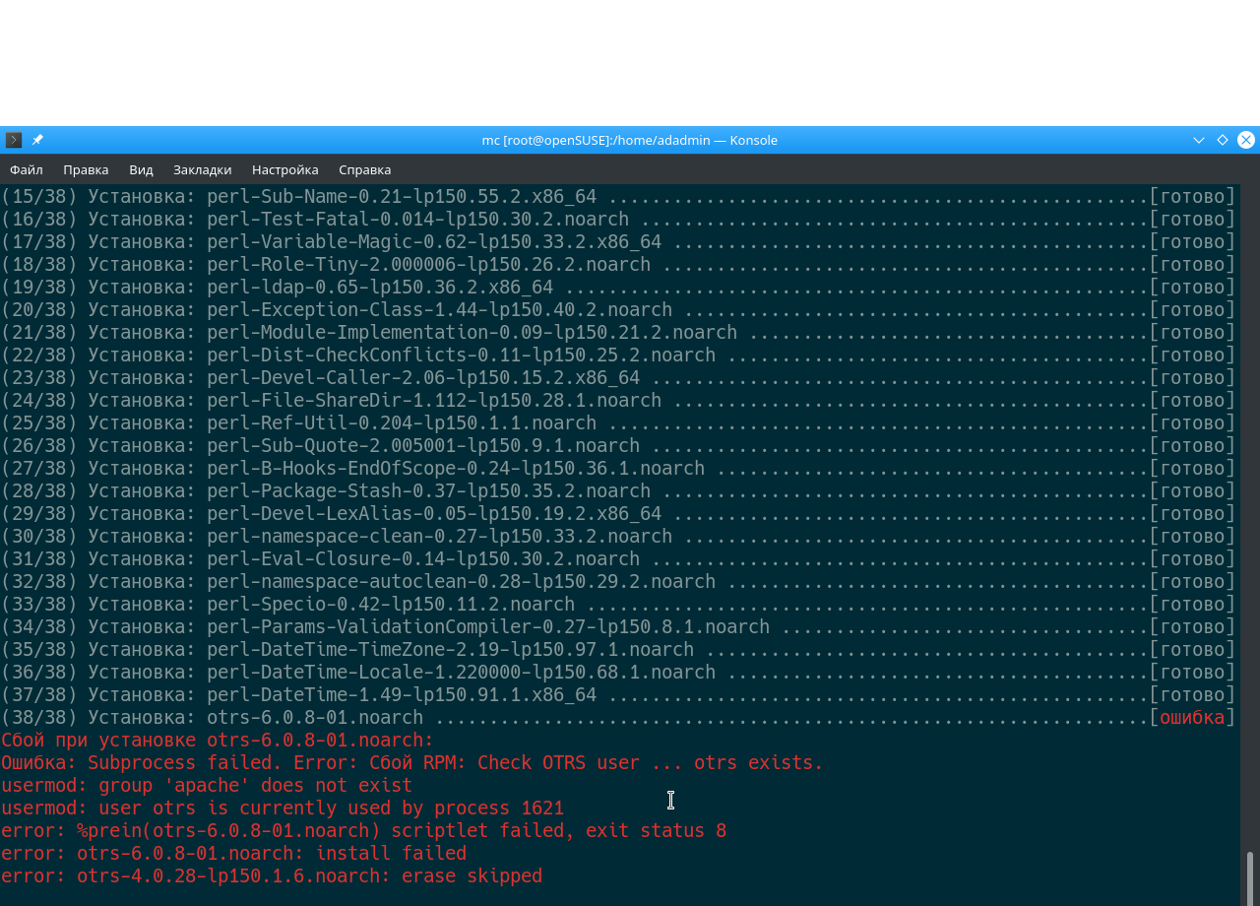1260x906 pixels.
Task: Click 'Сбой при установке otrs-6.0.8-01.noarch:' line
Action: 218,740
